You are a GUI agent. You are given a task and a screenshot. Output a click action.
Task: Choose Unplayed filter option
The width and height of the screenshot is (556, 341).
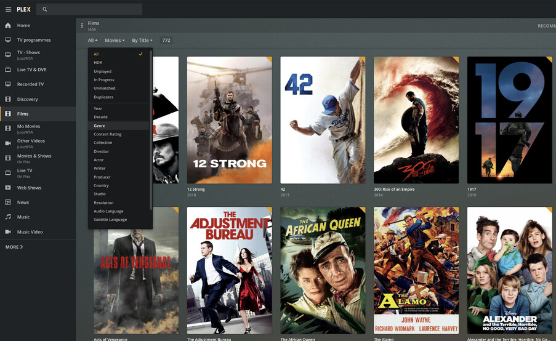click(118, 71)
